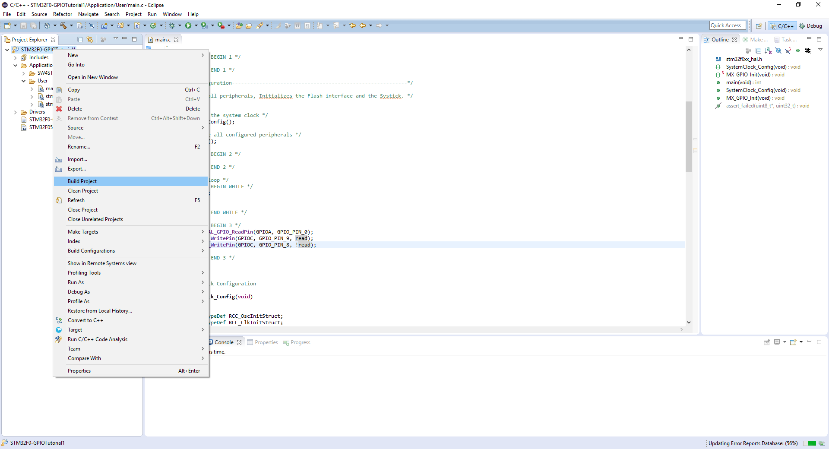Select main(void) in the Outline list
The height and width of the screenshot is (449, 829).
[x=738, y=82]
